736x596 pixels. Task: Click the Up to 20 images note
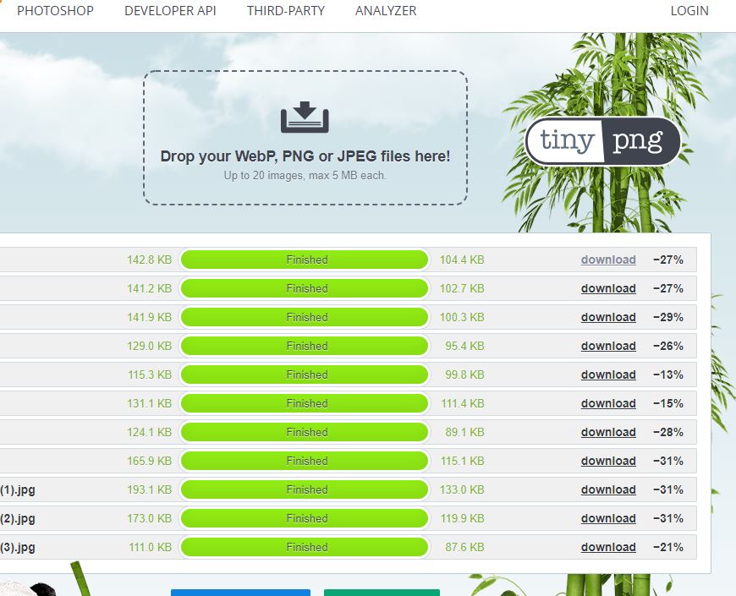[305, 175]
